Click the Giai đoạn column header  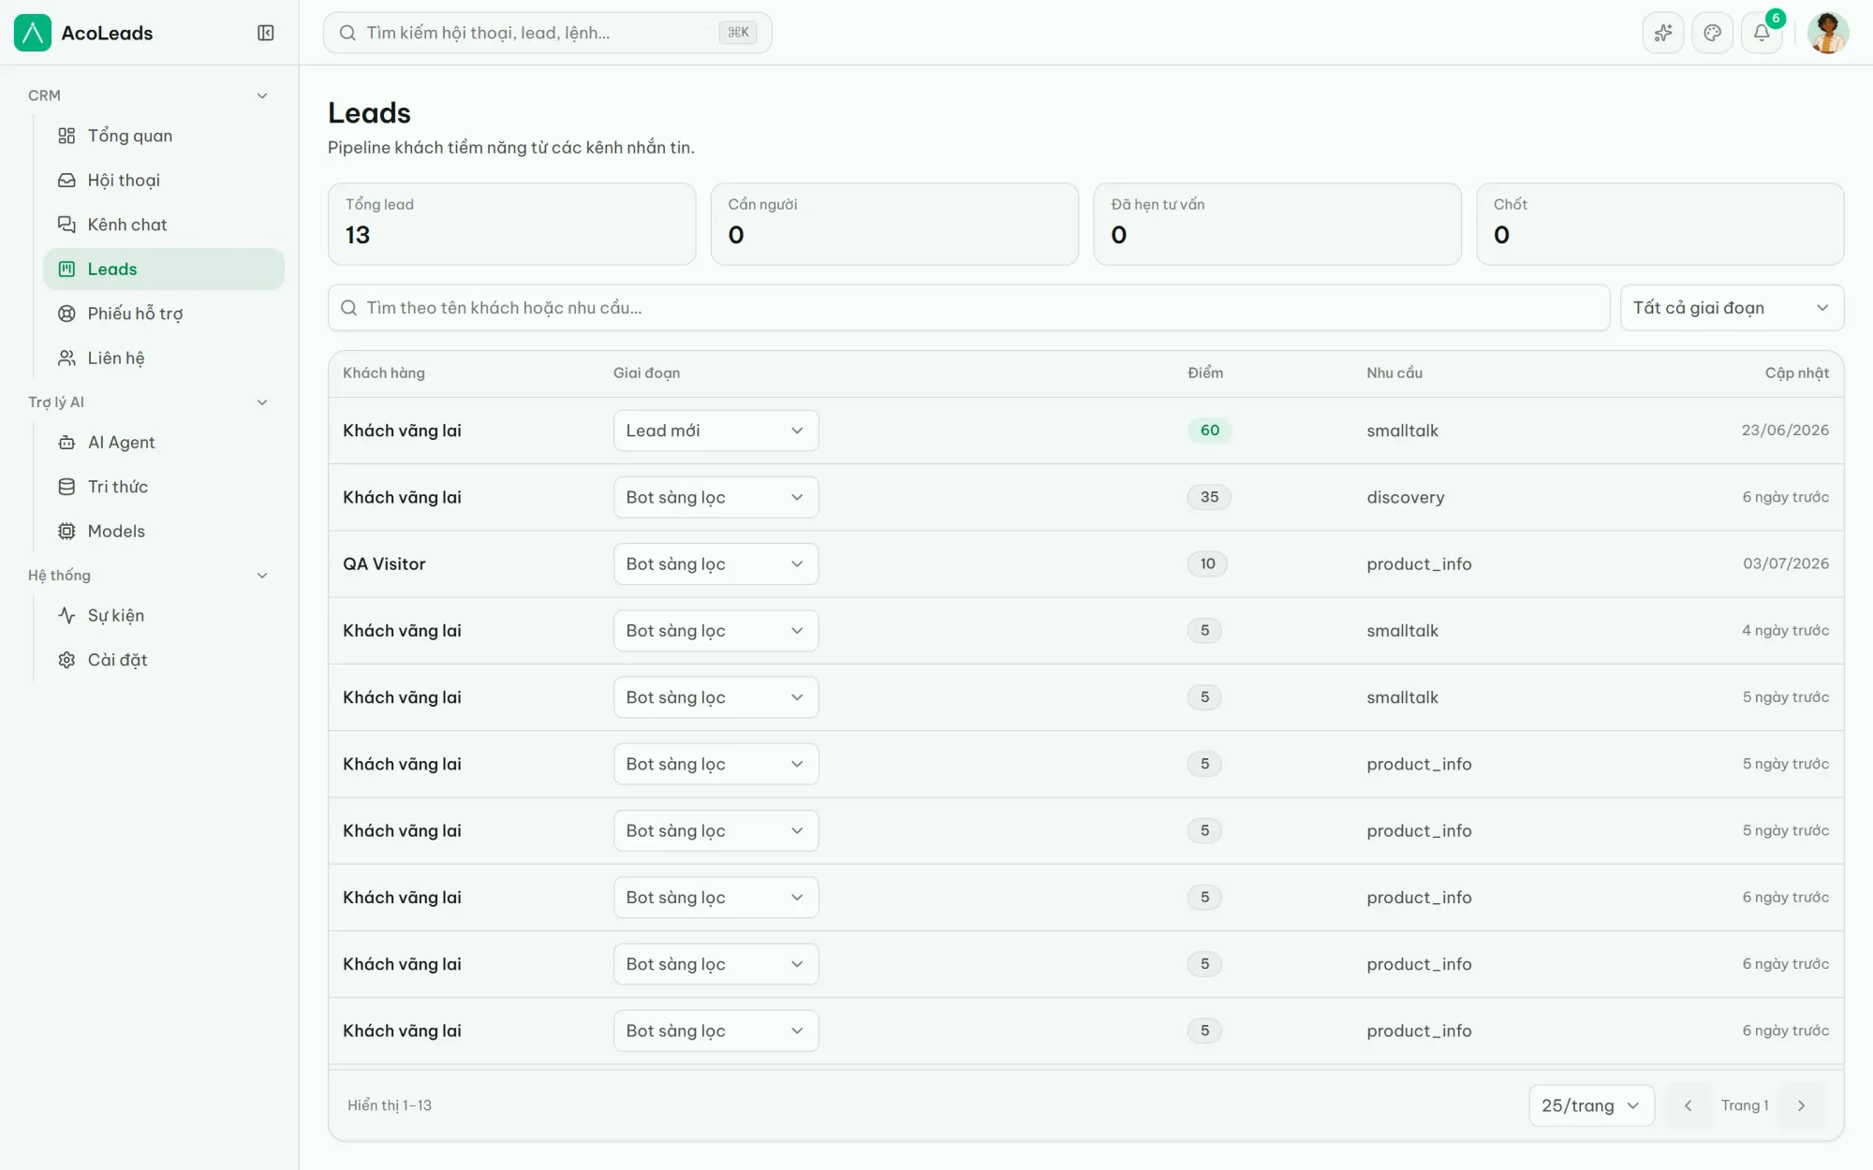tap(647, 373)
